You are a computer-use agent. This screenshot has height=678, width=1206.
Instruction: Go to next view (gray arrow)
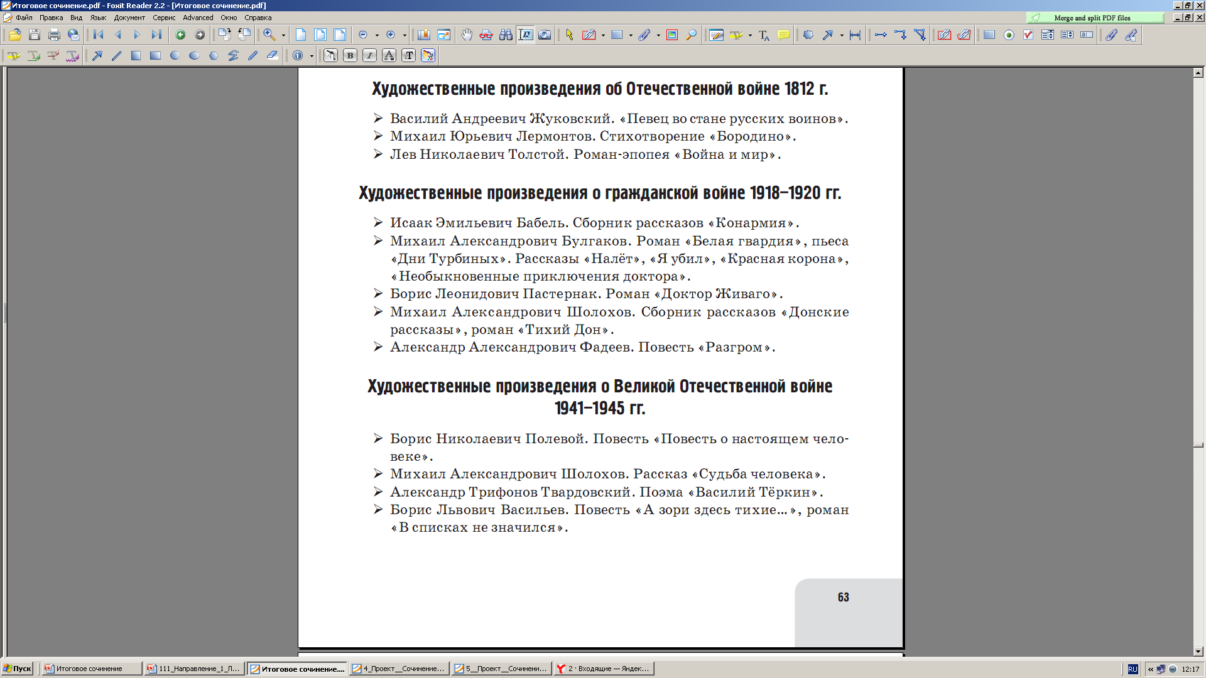coord(200,35)
